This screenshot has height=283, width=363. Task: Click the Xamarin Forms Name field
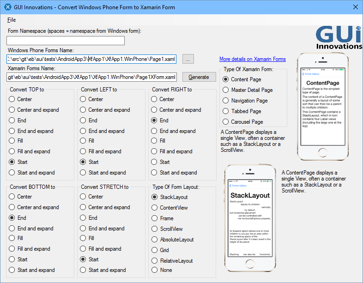(91, 77)
